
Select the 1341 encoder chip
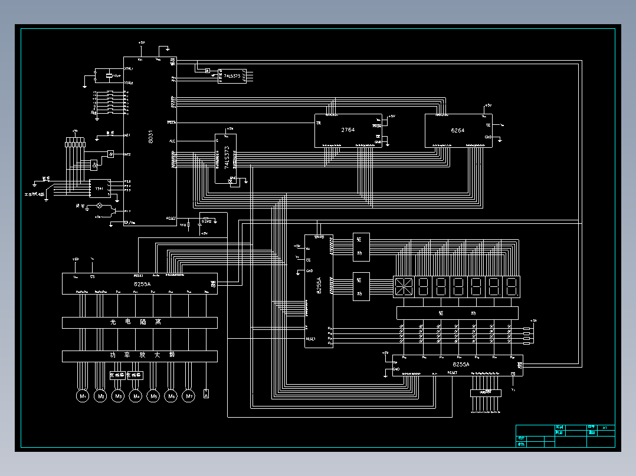tap(100, 189)
